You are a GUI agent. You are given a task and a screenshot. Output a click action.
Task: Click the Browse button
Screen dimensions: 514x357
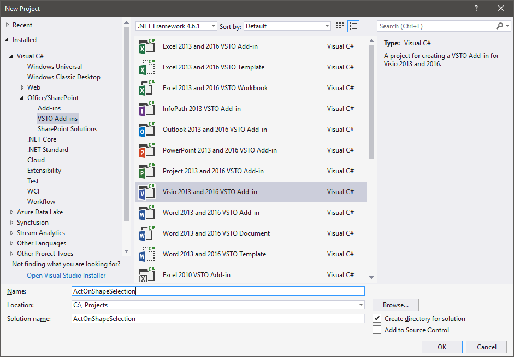(x=396, y=305)
